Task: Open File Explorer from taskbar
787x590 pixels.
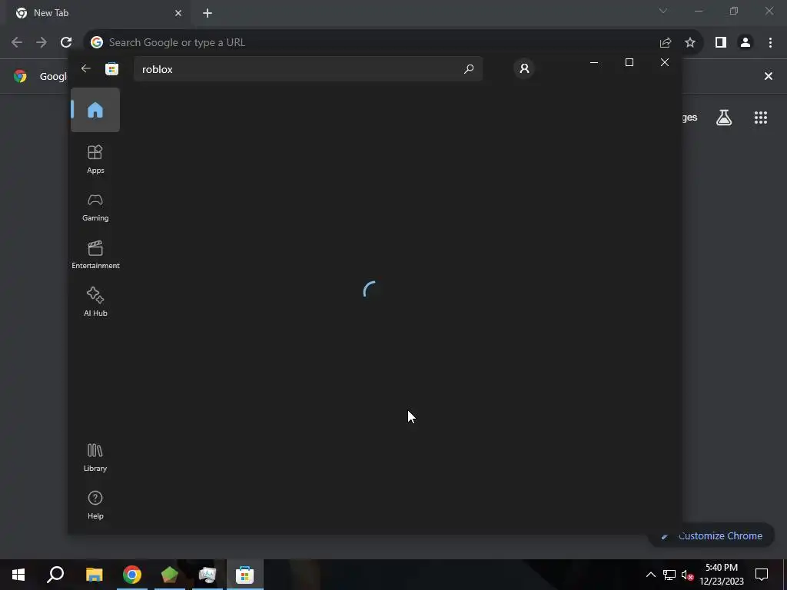Action: pyautogui.click(x=94, y=575)
